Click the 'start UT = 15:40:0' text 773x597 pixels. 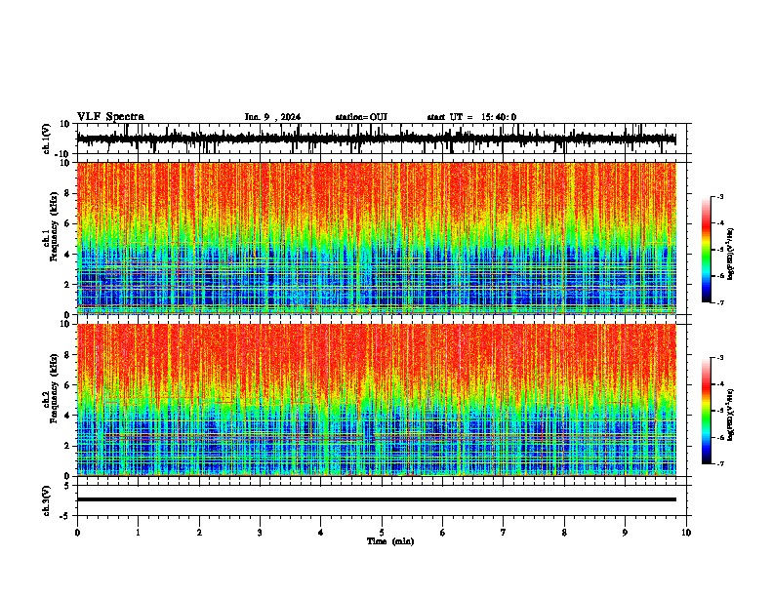pyautogui.click(x=471, y=117)
